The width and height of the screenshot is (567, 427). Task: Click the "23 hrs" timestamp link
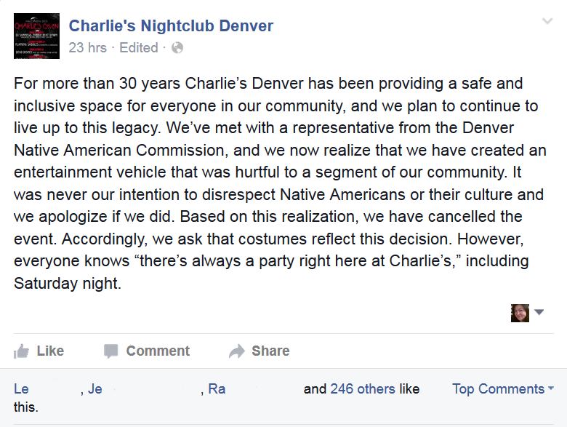(x=87, y=48)
